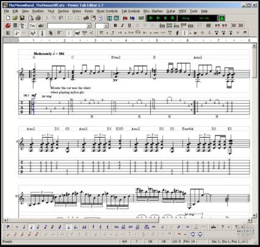Viewport: 260px width, 247px height.
Task: Pause playback in the green player bar
Action: pos(165,18)
